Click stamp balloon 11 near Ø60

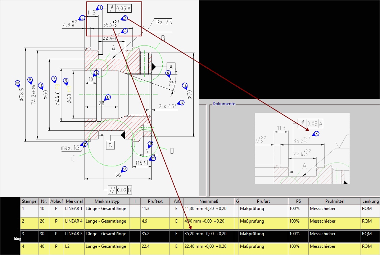point(41,86)
